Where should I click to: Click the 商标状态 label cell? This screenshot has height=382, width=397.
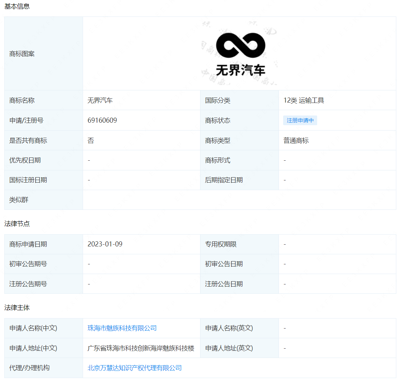coord(218,121)
